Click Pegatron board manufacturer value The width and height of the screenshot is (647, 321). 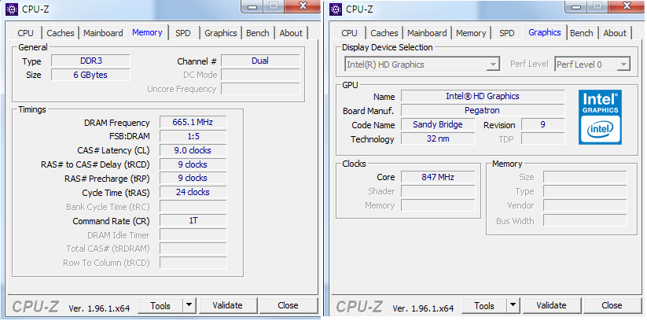(483, 110)
